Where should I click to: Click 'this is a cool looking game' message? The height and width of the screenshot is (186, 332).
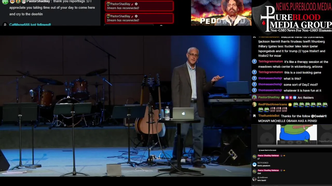303,72
